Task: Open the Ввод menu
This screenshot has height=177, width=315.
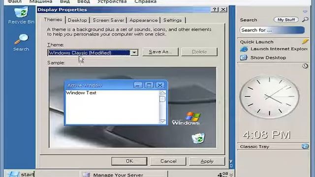Action: [x=84, y=1]
